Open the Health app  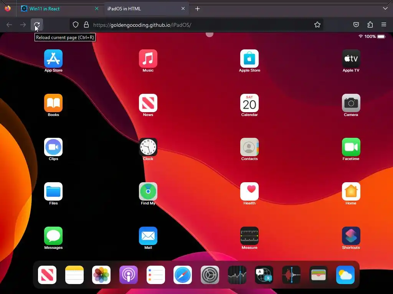click(x=249, y=191)
